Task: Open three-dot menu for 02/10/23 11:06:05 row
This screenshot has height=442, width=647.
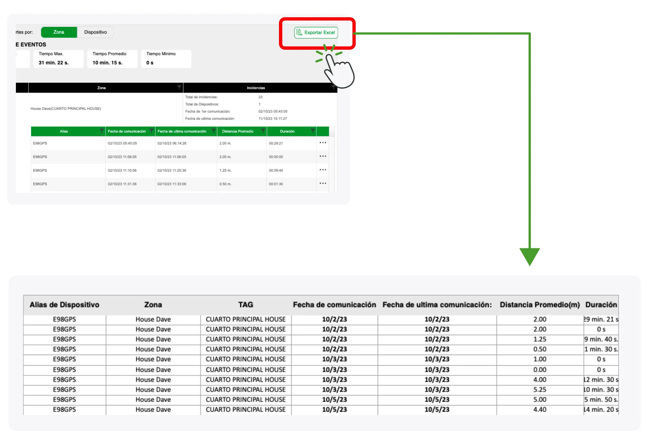Action: coord(323,156)
